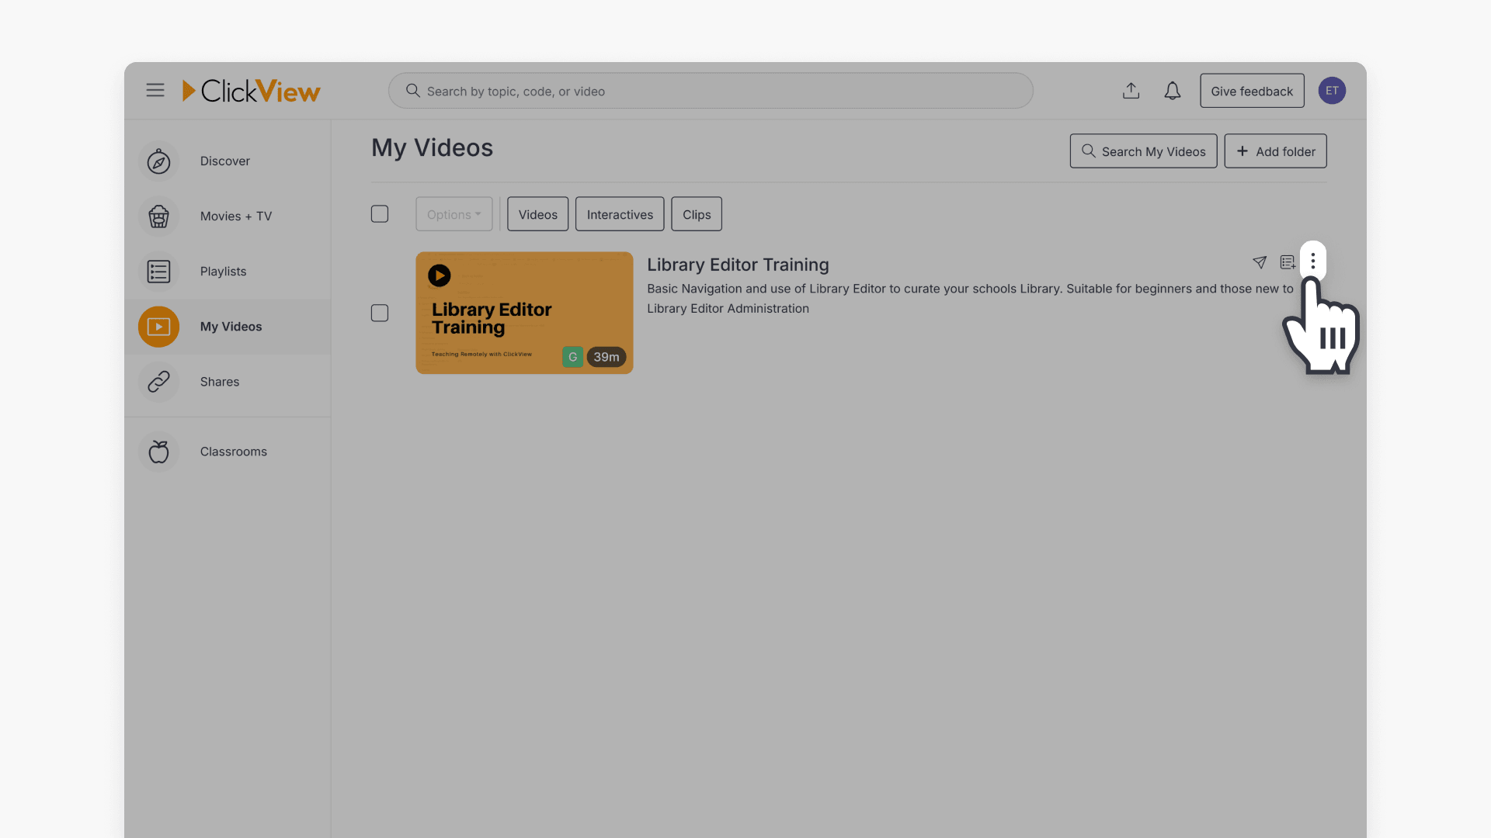Viewport: 1491px width, 838px height.
Task: Select the Library Editor Training checkbox
Action: tap(380, 313)
